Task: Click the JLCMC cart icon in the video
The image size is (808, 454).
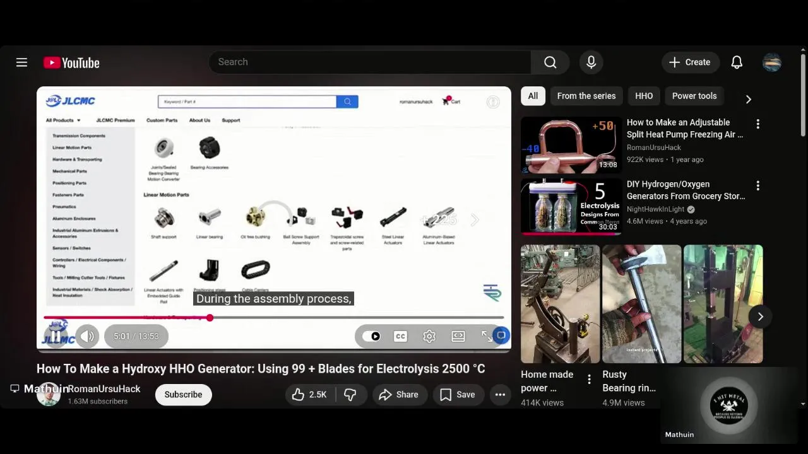Action: pos(451,101)
